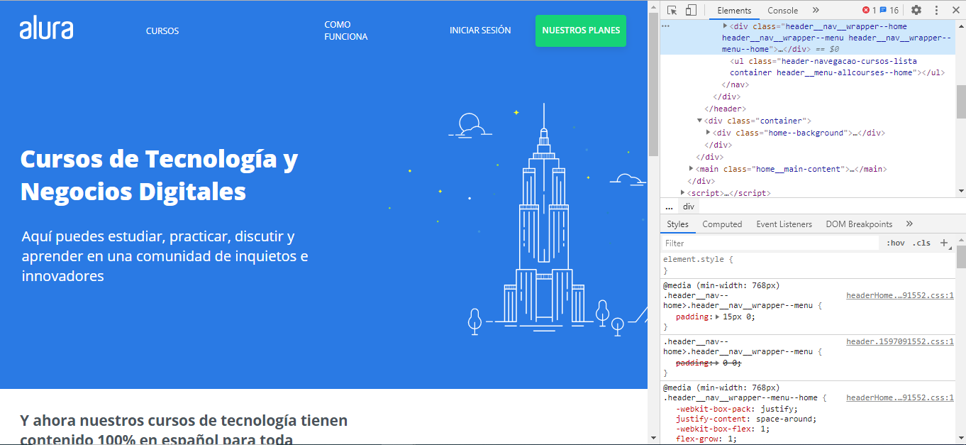
Task: Show more DevTools panels with chevron
Action: coord(816,10)
